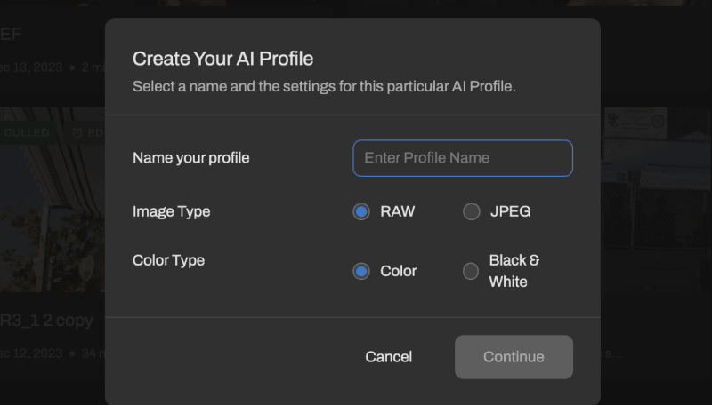Select the Color radio button

coord(361,271)
